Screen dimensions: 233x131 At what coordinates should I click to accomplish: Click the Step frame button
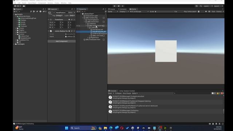[123, 6]
